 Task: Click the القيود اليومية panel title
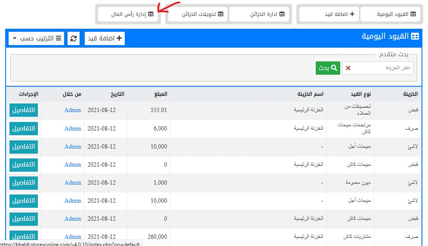385,36
